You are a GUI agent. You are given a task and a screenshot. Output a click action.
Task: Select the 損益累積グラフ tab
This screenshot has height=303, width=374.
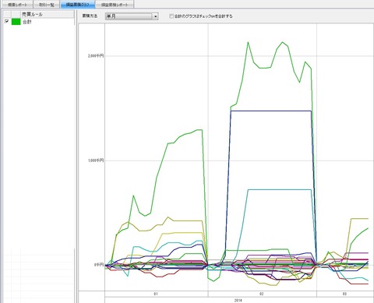click(x=78, y=5)
